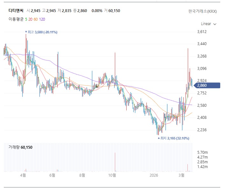Click the 60-day moving average label

point(36,19)
